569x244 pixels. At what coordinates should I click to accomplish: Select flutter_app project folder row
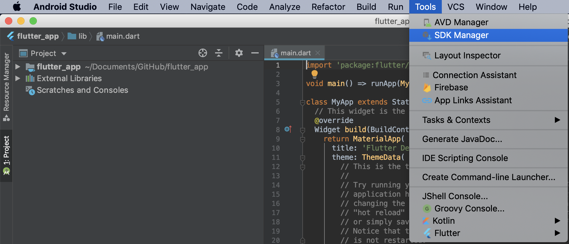[x=138, y=67]
